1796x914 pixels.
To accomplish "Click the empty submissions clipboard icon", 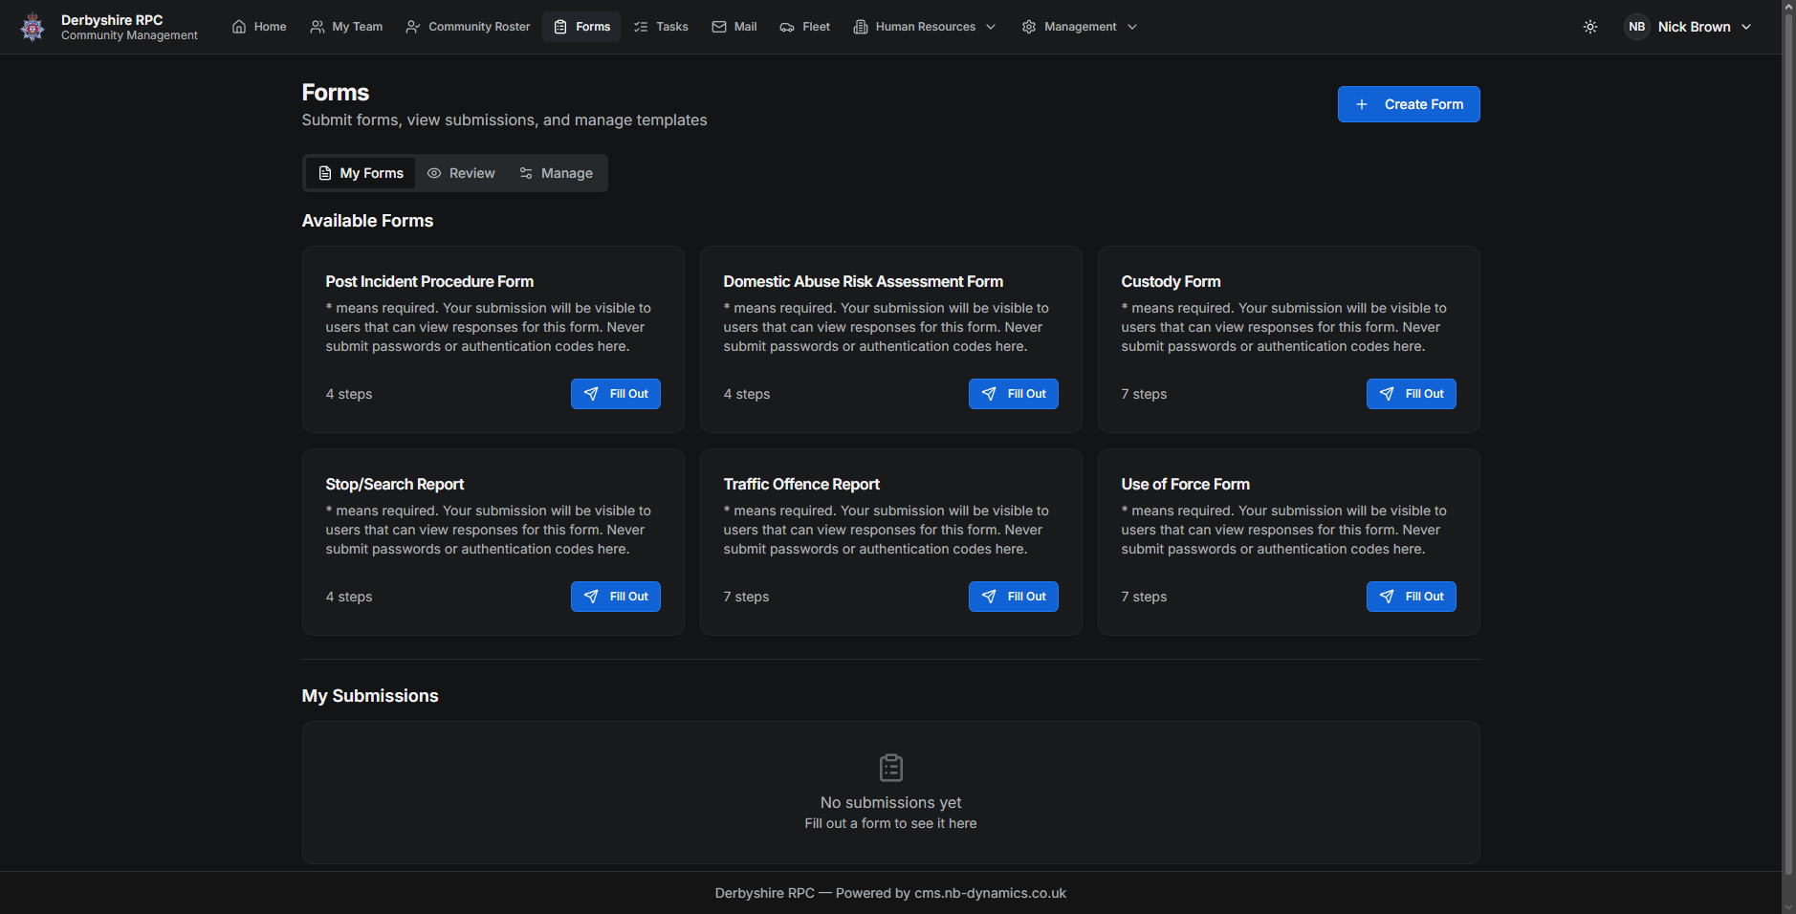I will 891,768.
